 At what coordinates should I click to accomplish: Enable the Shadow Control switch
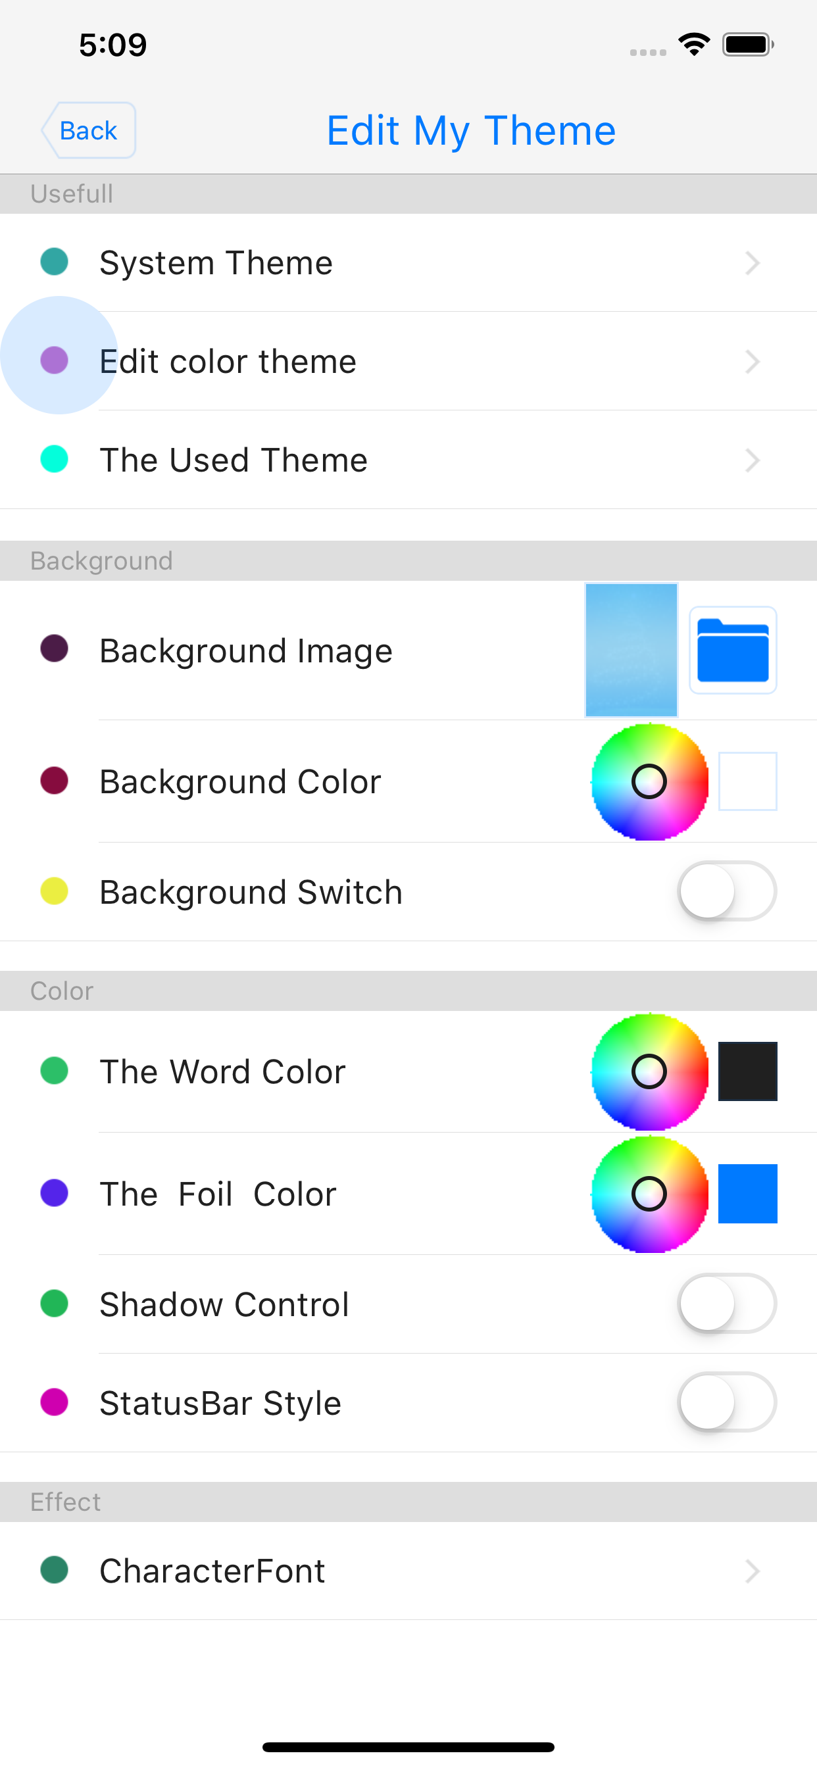[726, 1304]
